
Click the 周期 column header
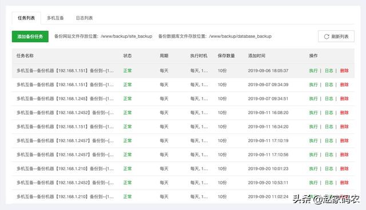tap(164, 56)
